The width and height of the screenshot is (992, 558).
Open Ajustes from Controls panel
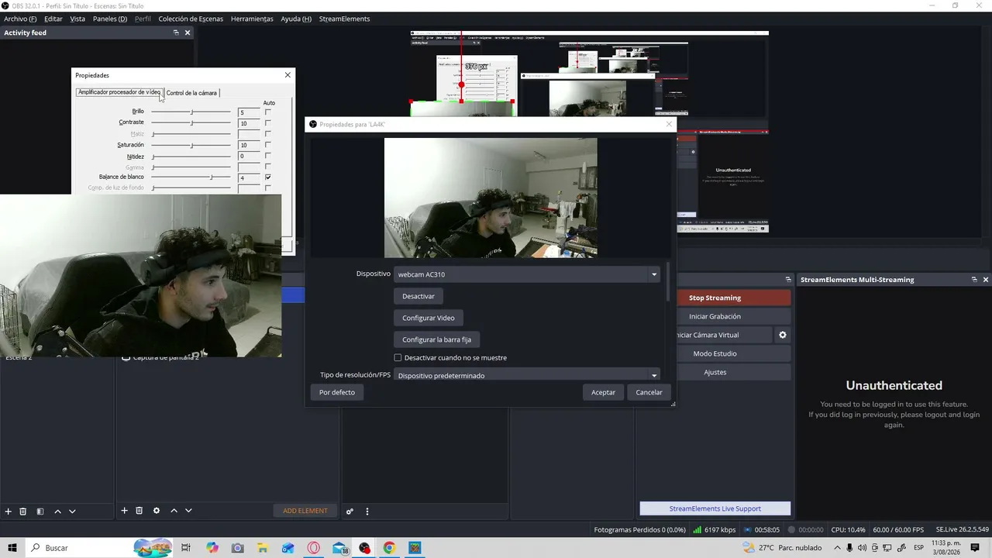tap(715, 372)
